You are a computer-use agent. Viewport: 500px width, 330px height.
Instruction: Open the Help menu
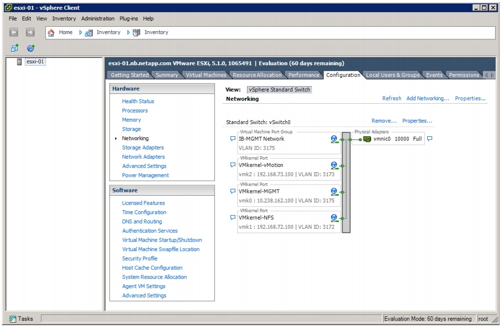(148, 18)
